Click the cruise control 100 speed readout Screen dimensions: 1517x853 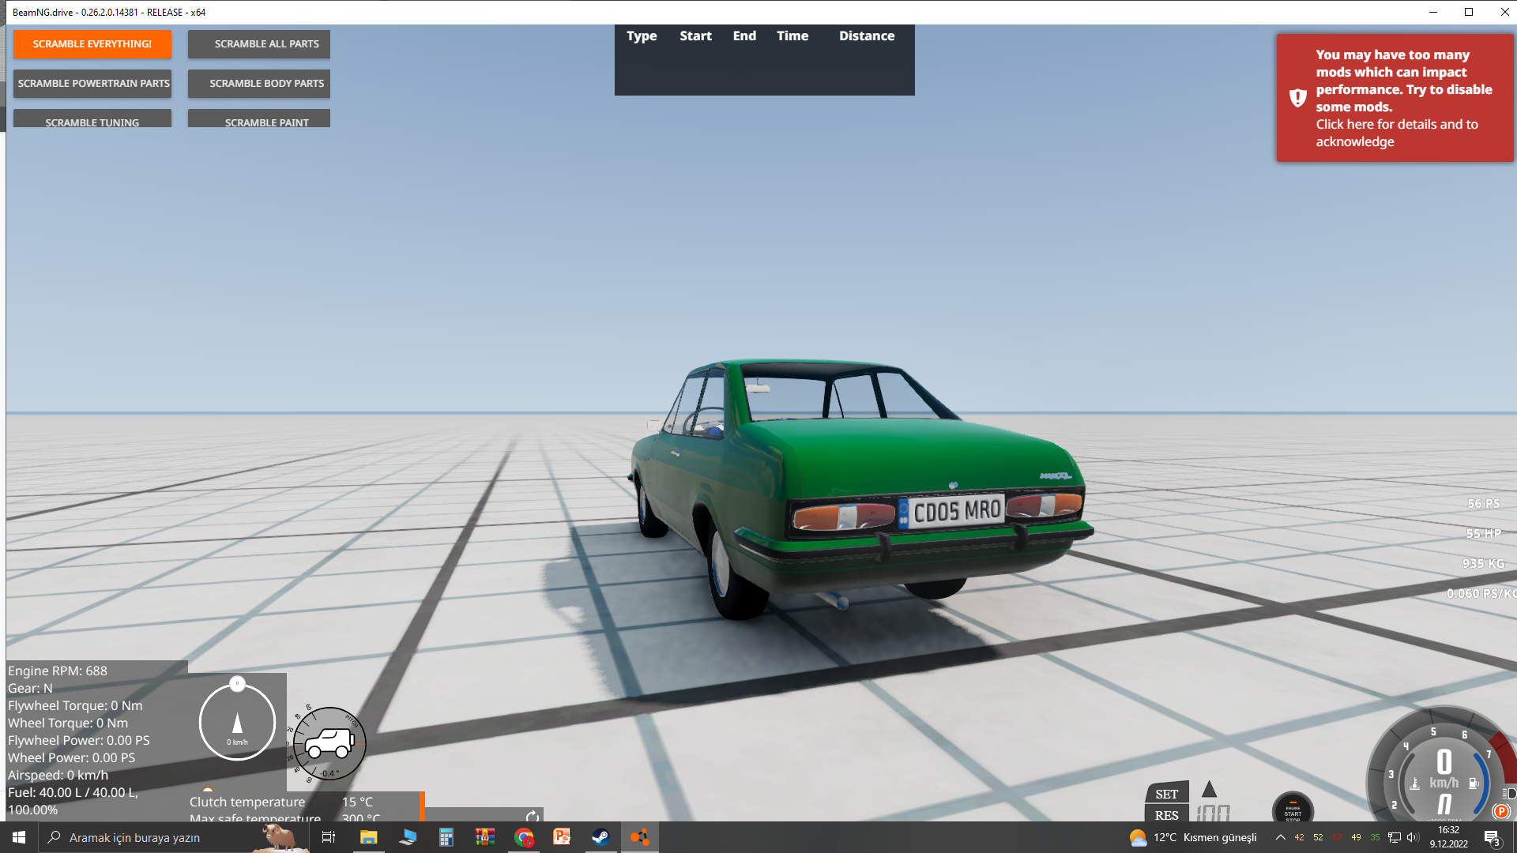1213,814
